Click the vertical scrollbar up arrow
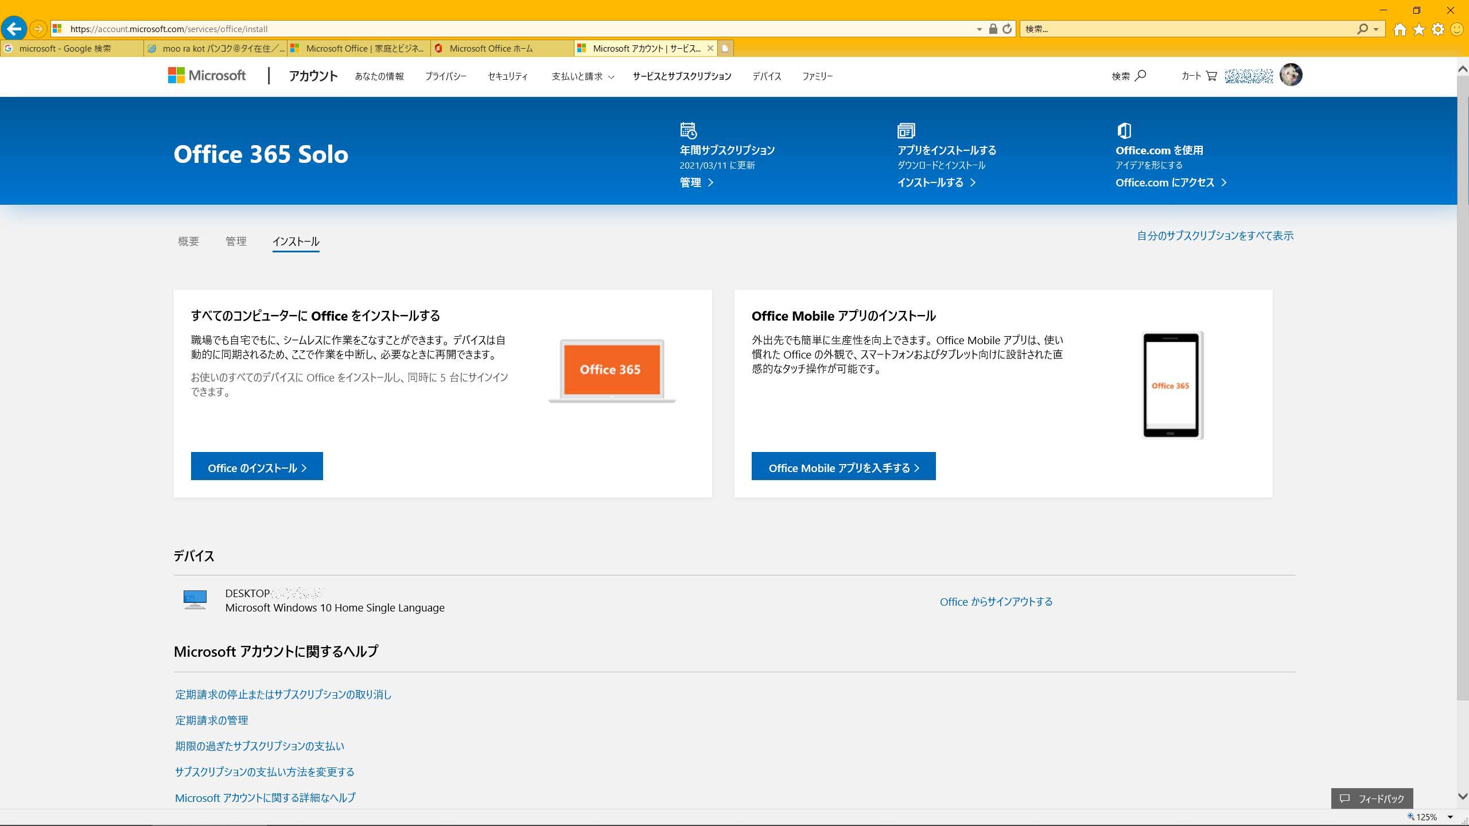The image size is (1469, 826). tap(1463, 69)
